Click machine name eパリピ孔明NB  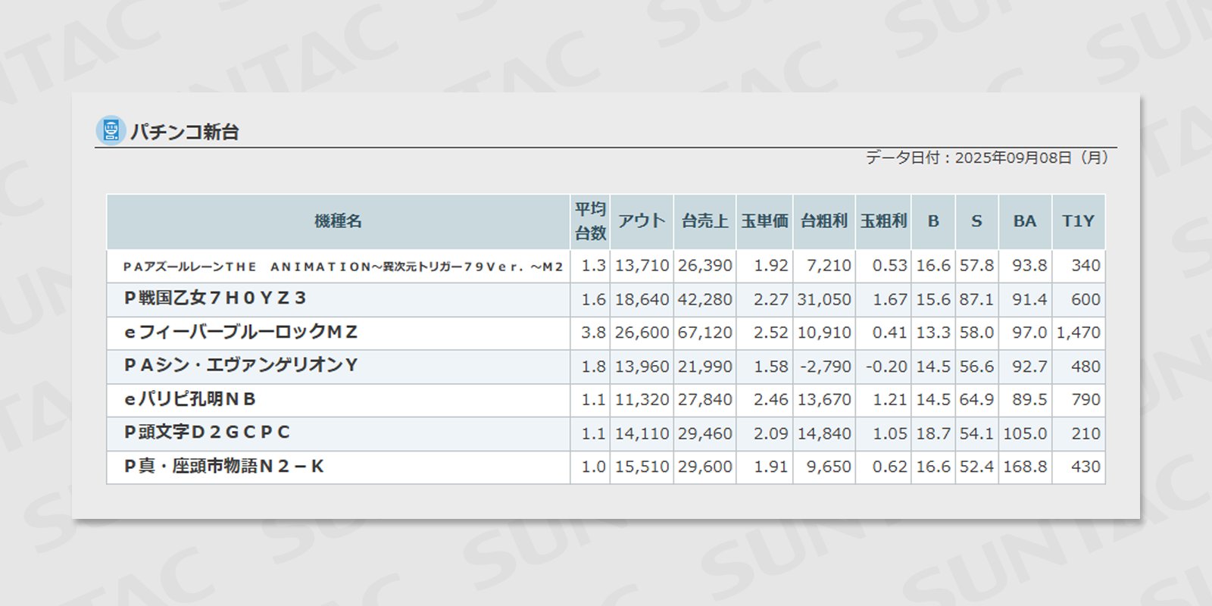(x=189, y=399)
